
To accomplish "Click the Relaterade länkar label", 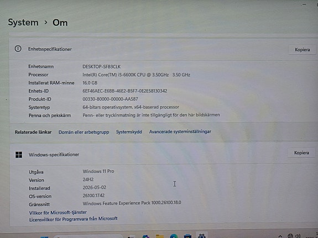I will (x=33, y=132).
